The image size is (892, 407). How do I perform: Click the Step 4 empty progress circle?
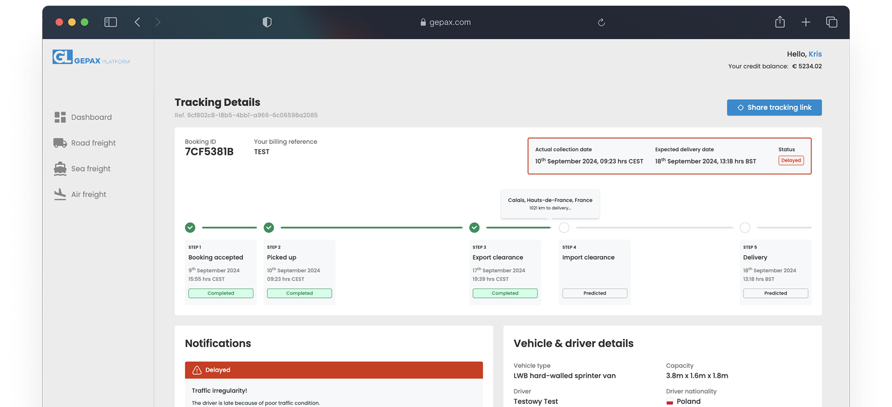pyautogui.click(x=564, y=227)
